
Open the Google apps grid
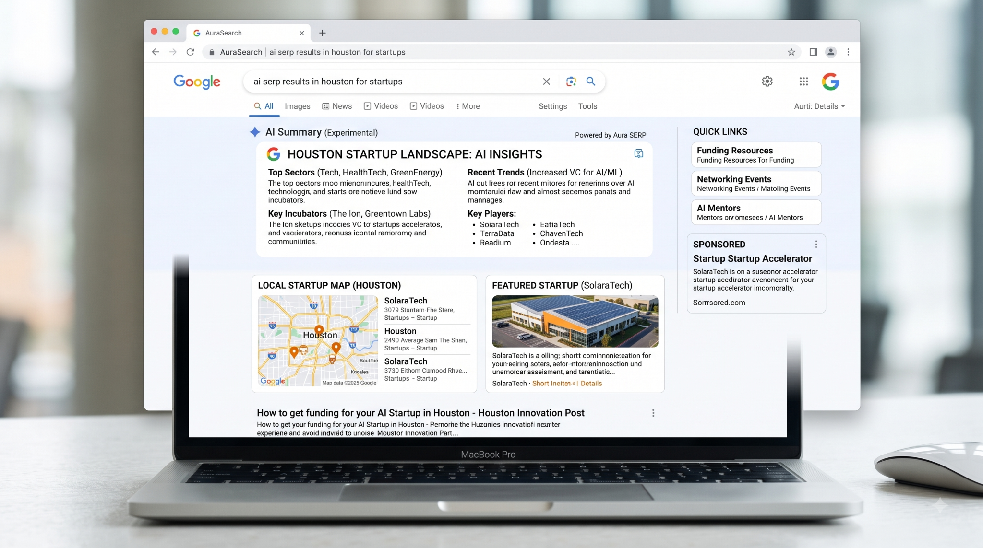803,82
